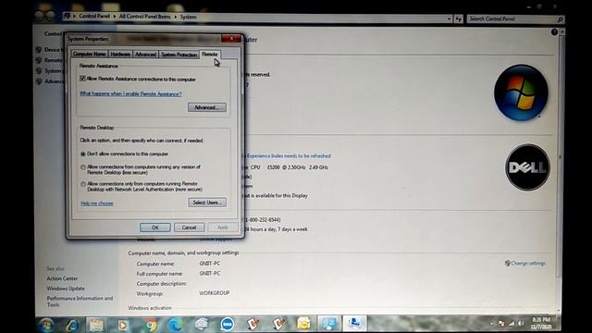
Task: Click in the Search Control Panel field
Action: click(x=512, y=18)
